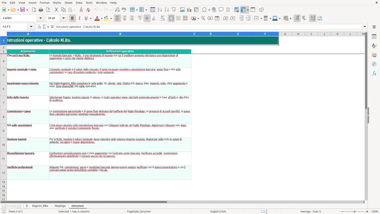Open the sidebar Gallery
Screen dimensions: 380x214
point(374,55)
